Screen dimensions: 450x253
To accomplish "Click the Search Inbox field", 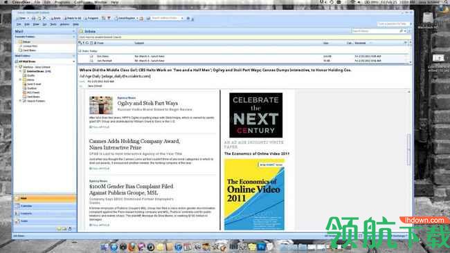I will (375, 31).
